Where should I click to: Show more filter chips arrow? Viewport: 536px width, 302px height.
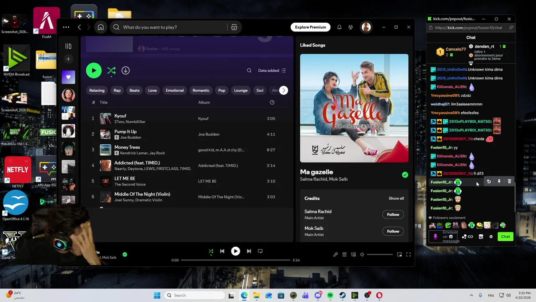click(x=283, y=90)
